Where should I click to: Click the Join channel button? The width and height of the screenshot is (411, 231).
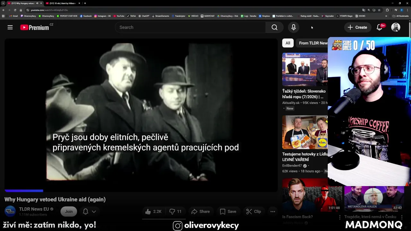[x=69, y=211]
